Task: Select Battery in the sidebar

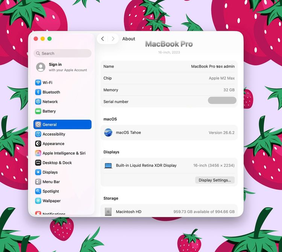Action: click(49, 111)
